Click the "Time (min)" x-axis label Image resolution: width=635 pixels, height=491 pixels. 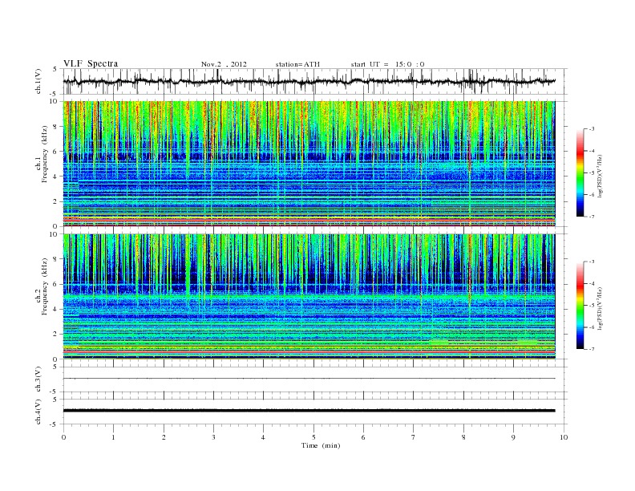[321, 445]
